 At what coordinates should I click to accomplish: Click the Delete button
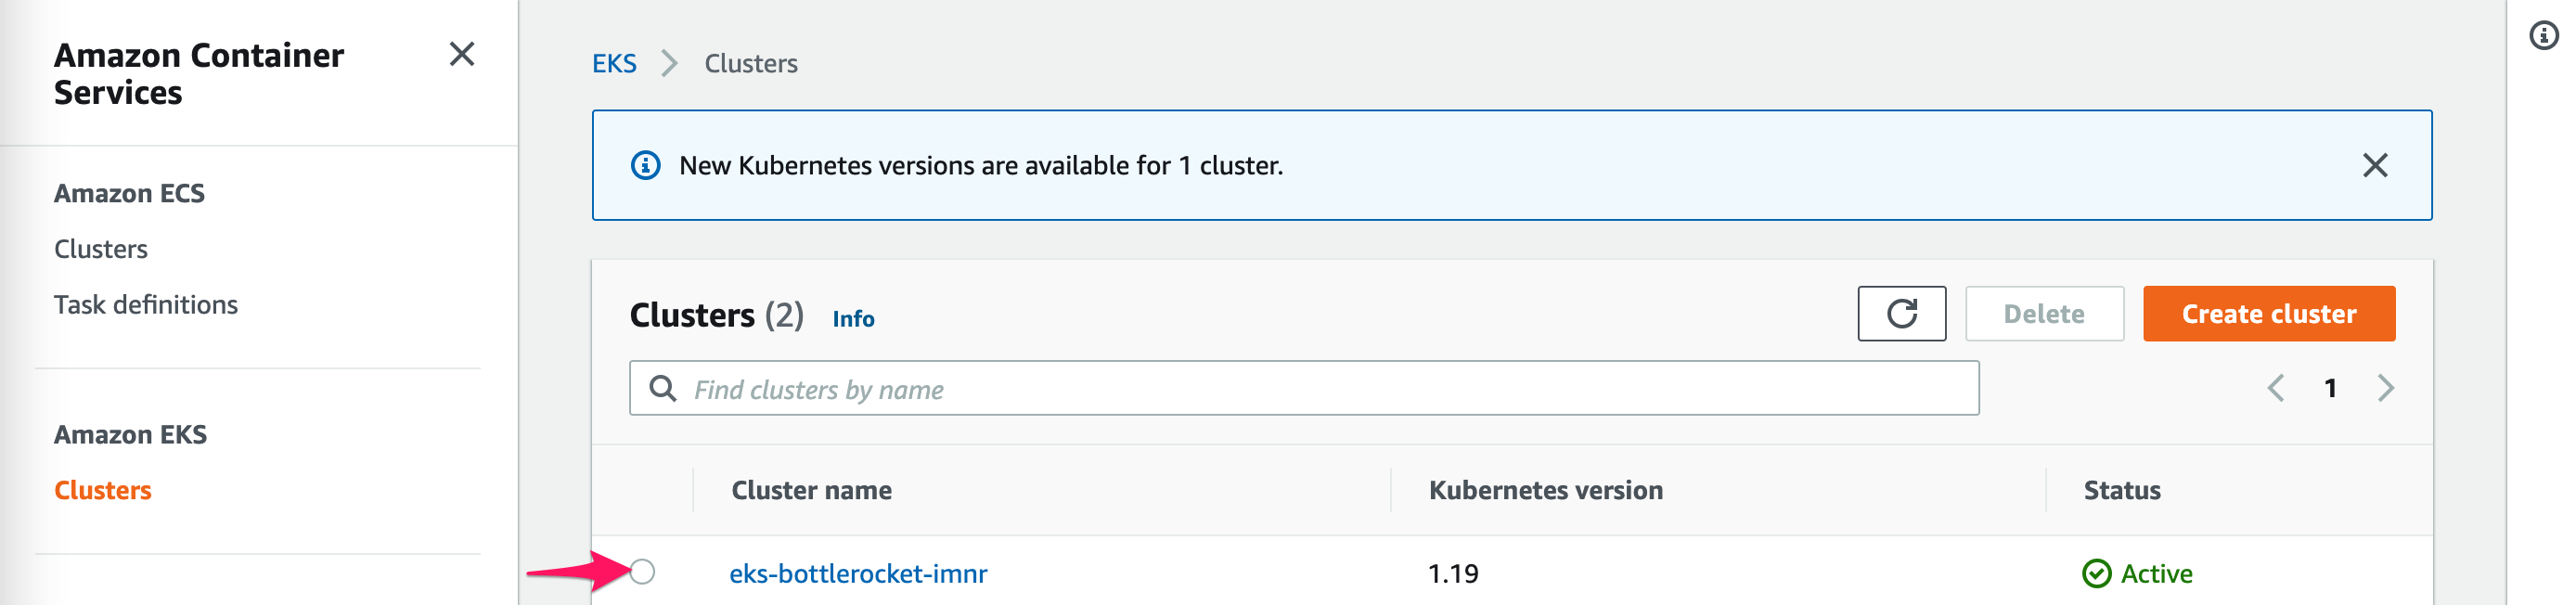click(2043, 314)
